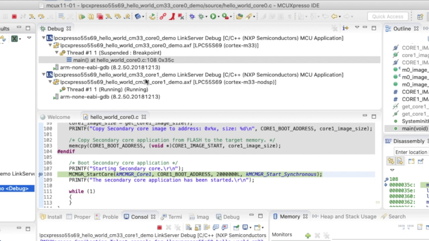Click the blue bug Debug icon in toolbar
The width and height of the screenshot is (429, 241).
[192, 17]
